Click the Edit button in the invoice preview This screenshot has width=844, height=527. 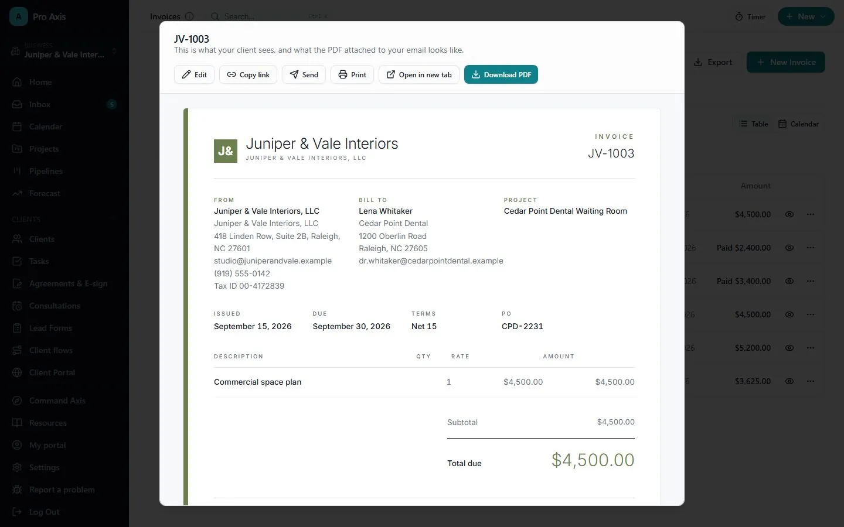click(194, 74)
